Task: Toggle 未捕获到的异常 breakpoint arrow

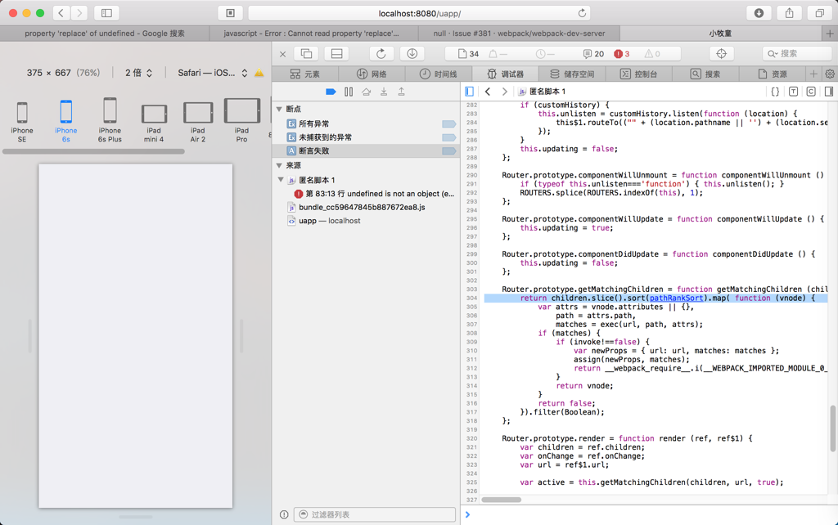Action: (x=448, y=137)
